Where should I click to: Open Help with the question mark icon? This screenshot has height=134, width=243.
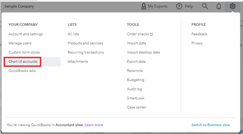[179, 6]
